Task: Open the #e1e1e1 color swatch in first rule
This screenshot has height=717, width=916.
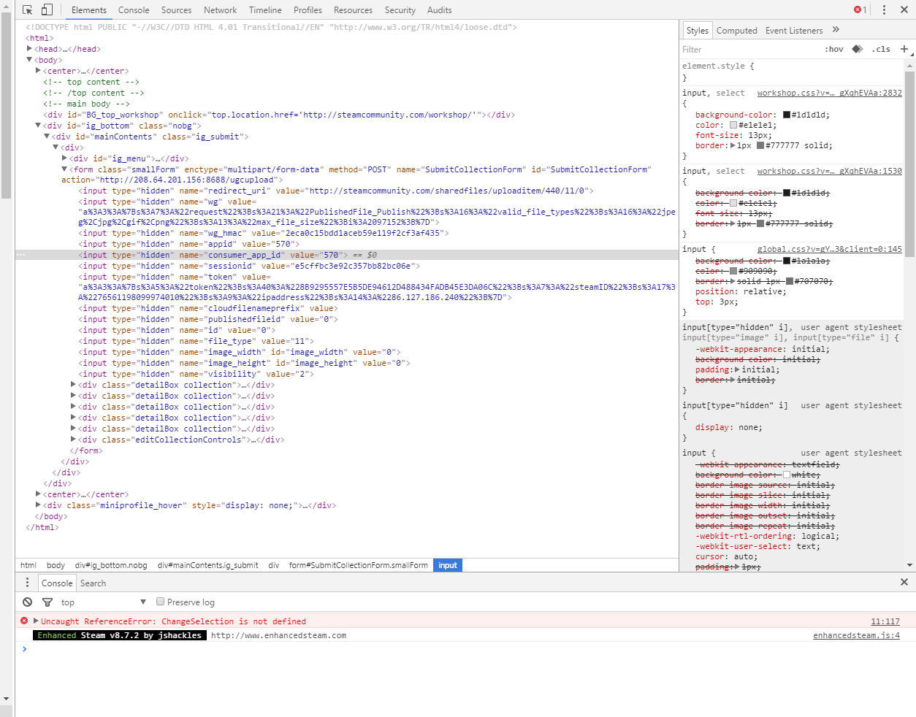Action: (x=733, y=125)
